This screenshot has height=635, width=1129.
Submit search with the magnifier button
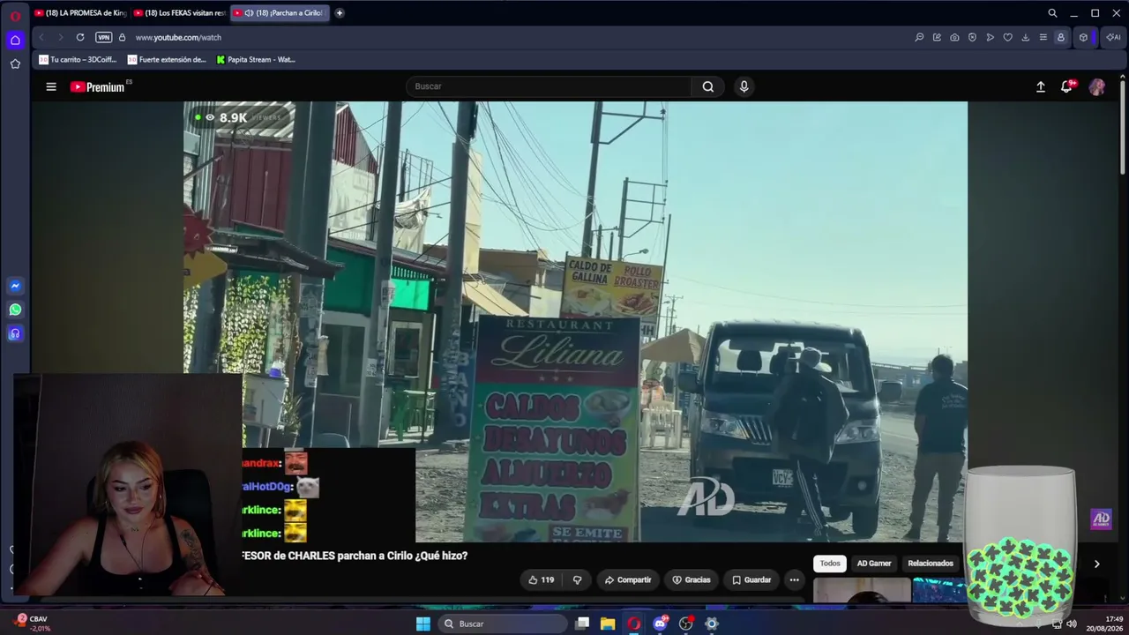point(708,86)
